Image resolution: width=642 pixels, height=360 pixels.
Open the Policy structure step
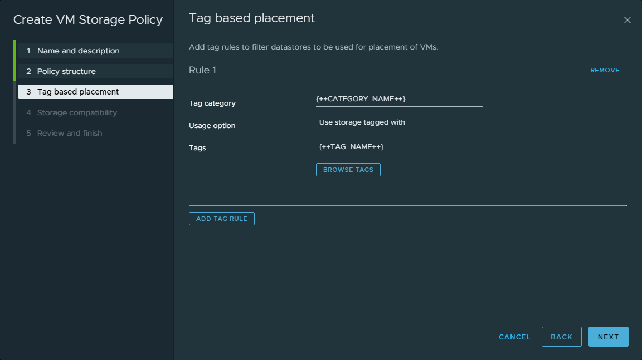pyautogui.click(x=66, y=71)
